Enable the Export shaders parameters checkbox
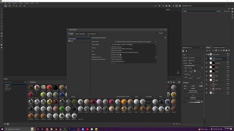 point(93,59)
